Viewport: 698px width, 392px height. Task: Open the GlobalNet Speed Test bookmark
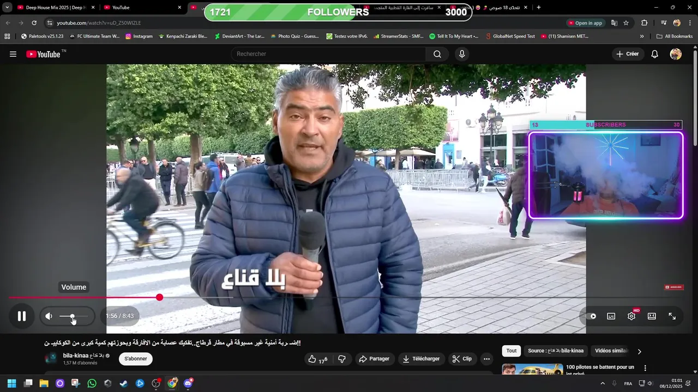(510, 36)
